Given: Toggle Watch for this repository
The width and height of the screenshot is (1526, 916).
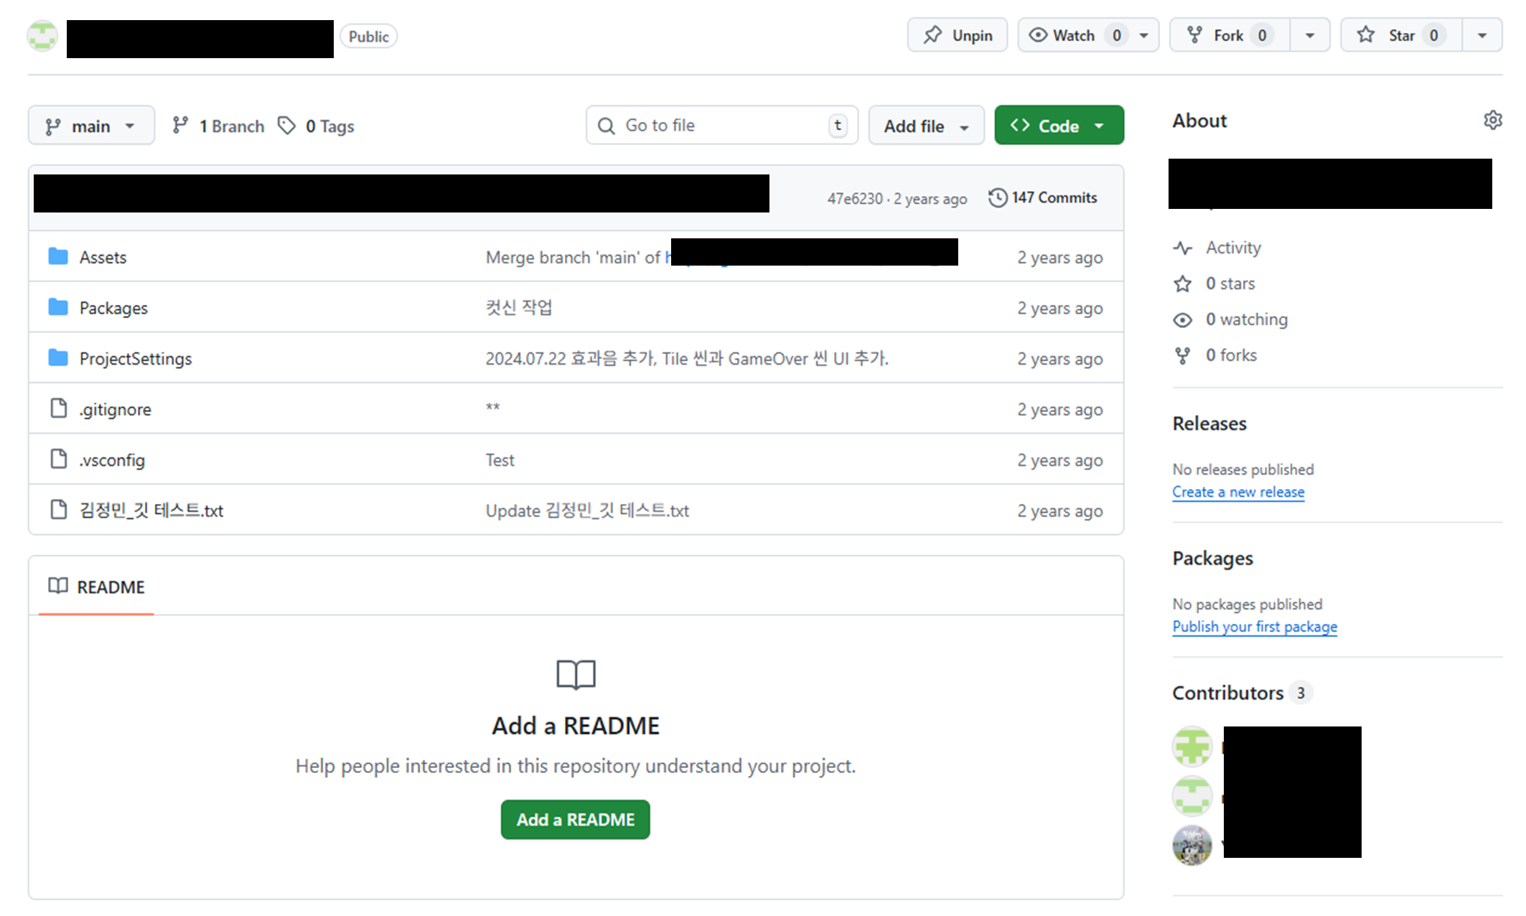Looking at the screenshot, I should coord(1073,35).
